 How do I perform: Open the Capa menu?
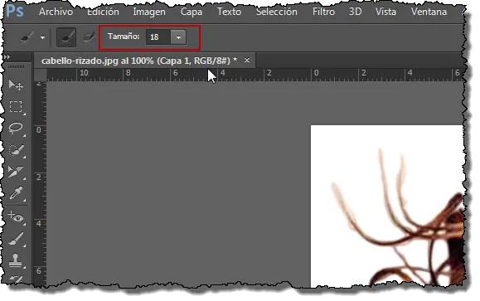coord(192,12)
